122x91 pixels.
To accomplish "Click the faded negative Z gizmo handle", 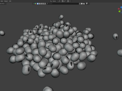I will [x=121, y=13].
